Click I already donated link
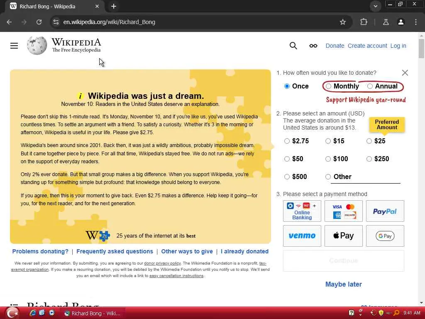The width and height of the screenshot is (425, 319). (244, 251)
